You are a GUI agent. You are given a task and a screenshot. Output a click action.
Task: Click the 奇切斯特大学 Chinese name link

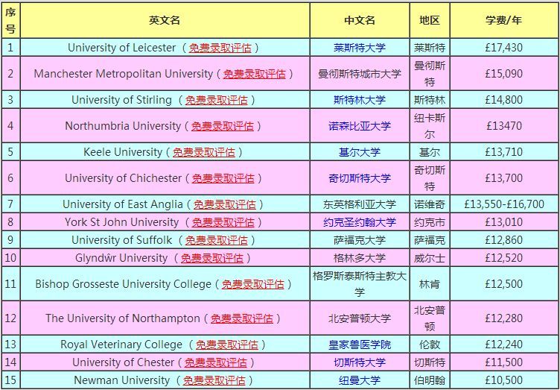tap(360, 178)
